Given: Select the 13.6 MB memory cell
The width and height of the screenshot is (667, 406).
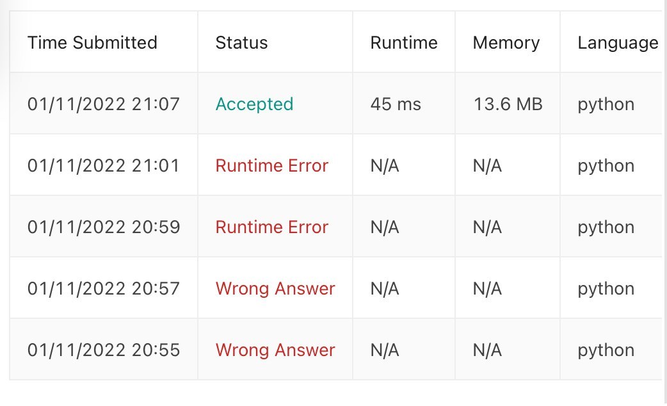Looking at the screenshot, I should [508, 104].
